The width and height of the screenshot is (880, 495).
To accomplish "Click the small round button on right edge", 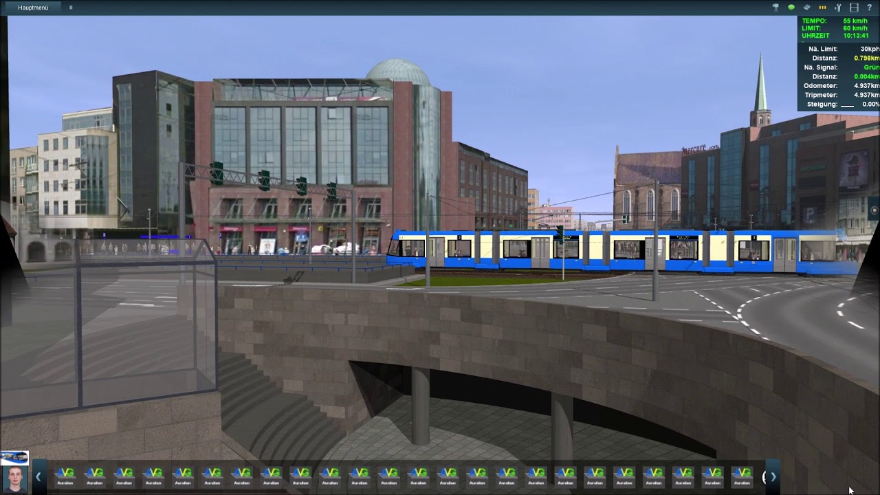I will click(x=874, y=210).
